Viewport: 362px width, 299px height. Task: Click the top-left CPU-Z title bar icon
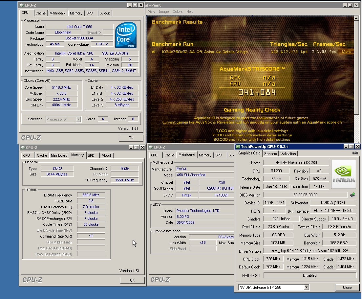click(x=21, y=5)
